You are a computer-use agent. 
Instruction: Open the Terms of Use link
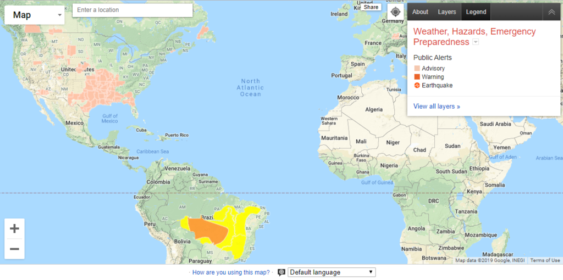[545, 261]
